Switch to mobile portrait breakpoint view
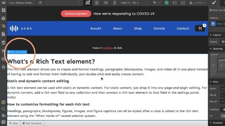This screenshot has width=225, height=126. [x=115, y=3]
